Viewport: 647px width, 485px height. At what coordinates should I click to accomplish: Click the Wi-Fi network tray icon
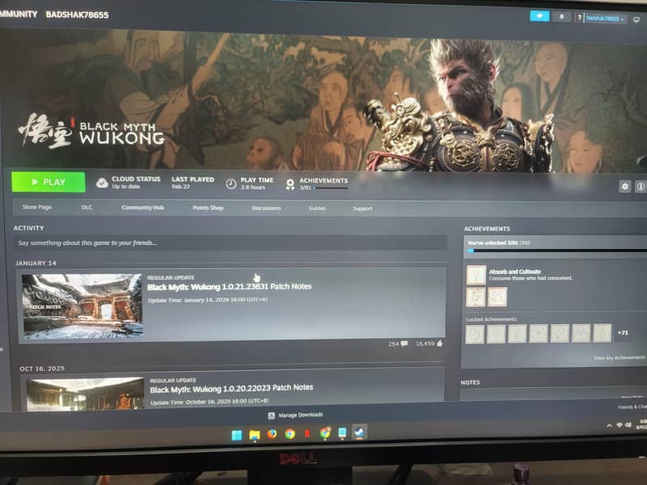(620, 425)
